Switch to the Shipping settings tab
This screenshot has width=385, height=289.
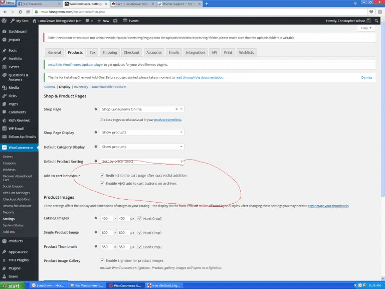(109, 52)
